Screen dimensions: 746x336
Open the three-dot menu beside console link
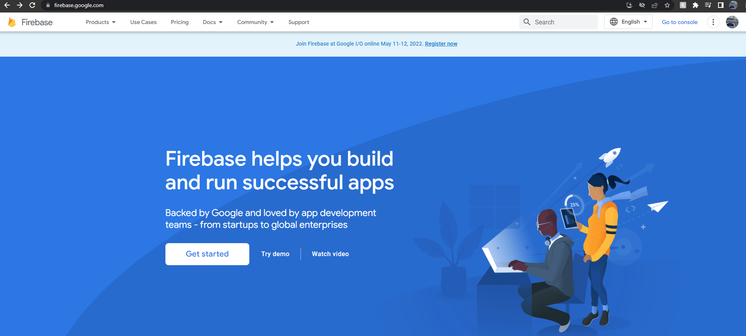pos(713,22)
